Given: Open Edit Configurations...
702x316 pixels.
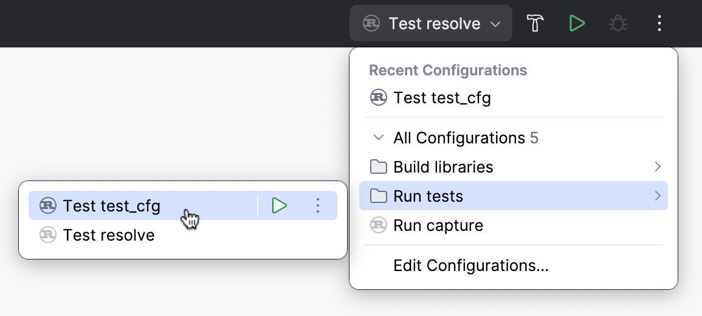Looking at the screenshot, I should point(471,266).
